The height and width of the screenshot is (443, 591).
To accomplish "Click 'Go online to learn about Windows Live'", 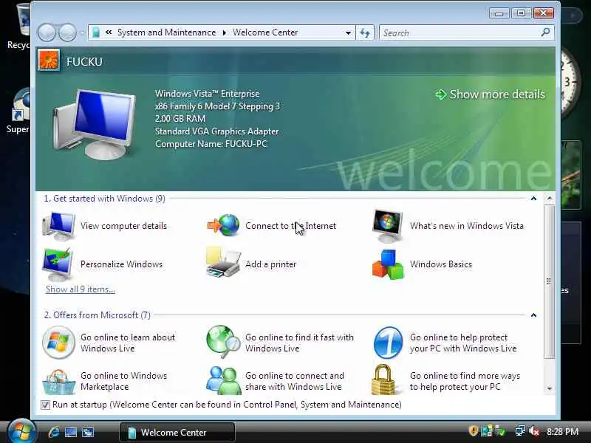I will click(x=128, y=343).
